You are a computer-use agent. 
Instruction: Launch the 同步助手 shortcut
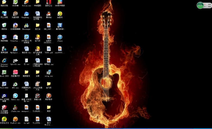pyautogui.click(x=49, y=96)
